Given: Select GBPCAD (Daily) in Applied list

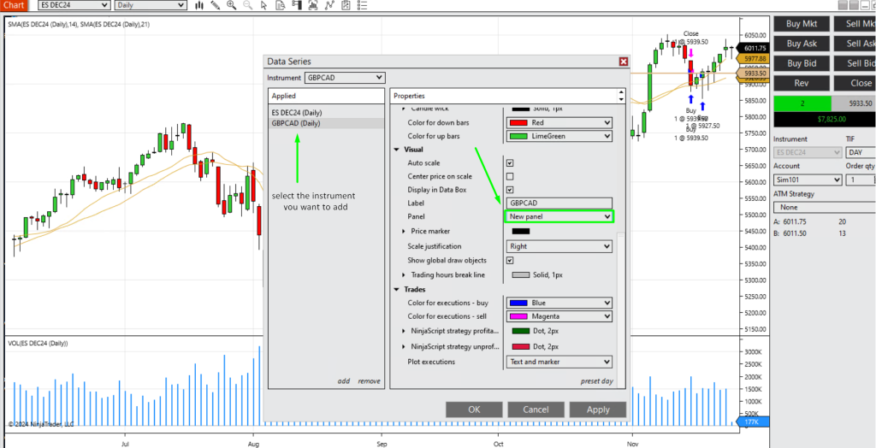Looking at the screenshot, I should tap(296, 123).
